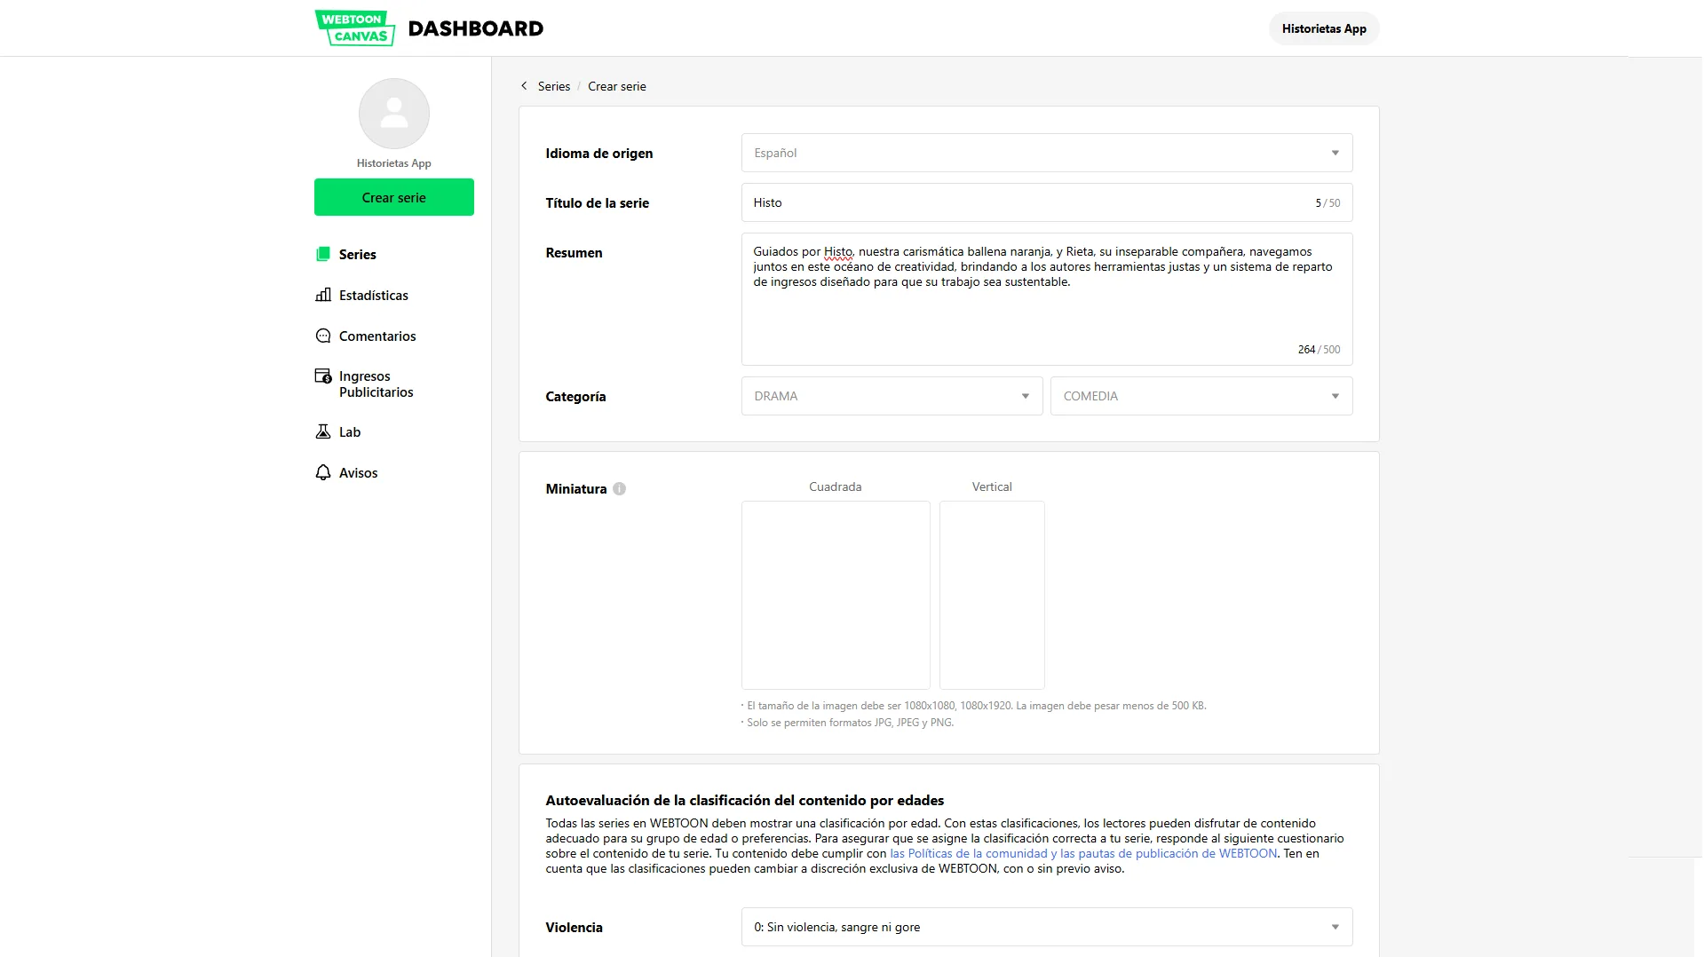
Task: Click the Autoevaluación de la clasificación heading
Action: point(745,801)
